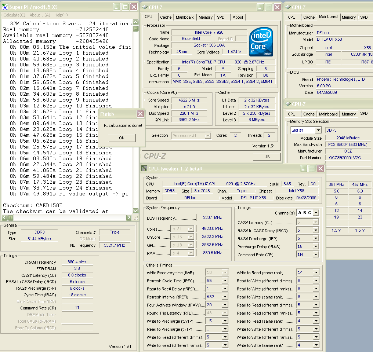
Task: Click the Checksum: CAED158E line
Action: (x=33, y=205)
